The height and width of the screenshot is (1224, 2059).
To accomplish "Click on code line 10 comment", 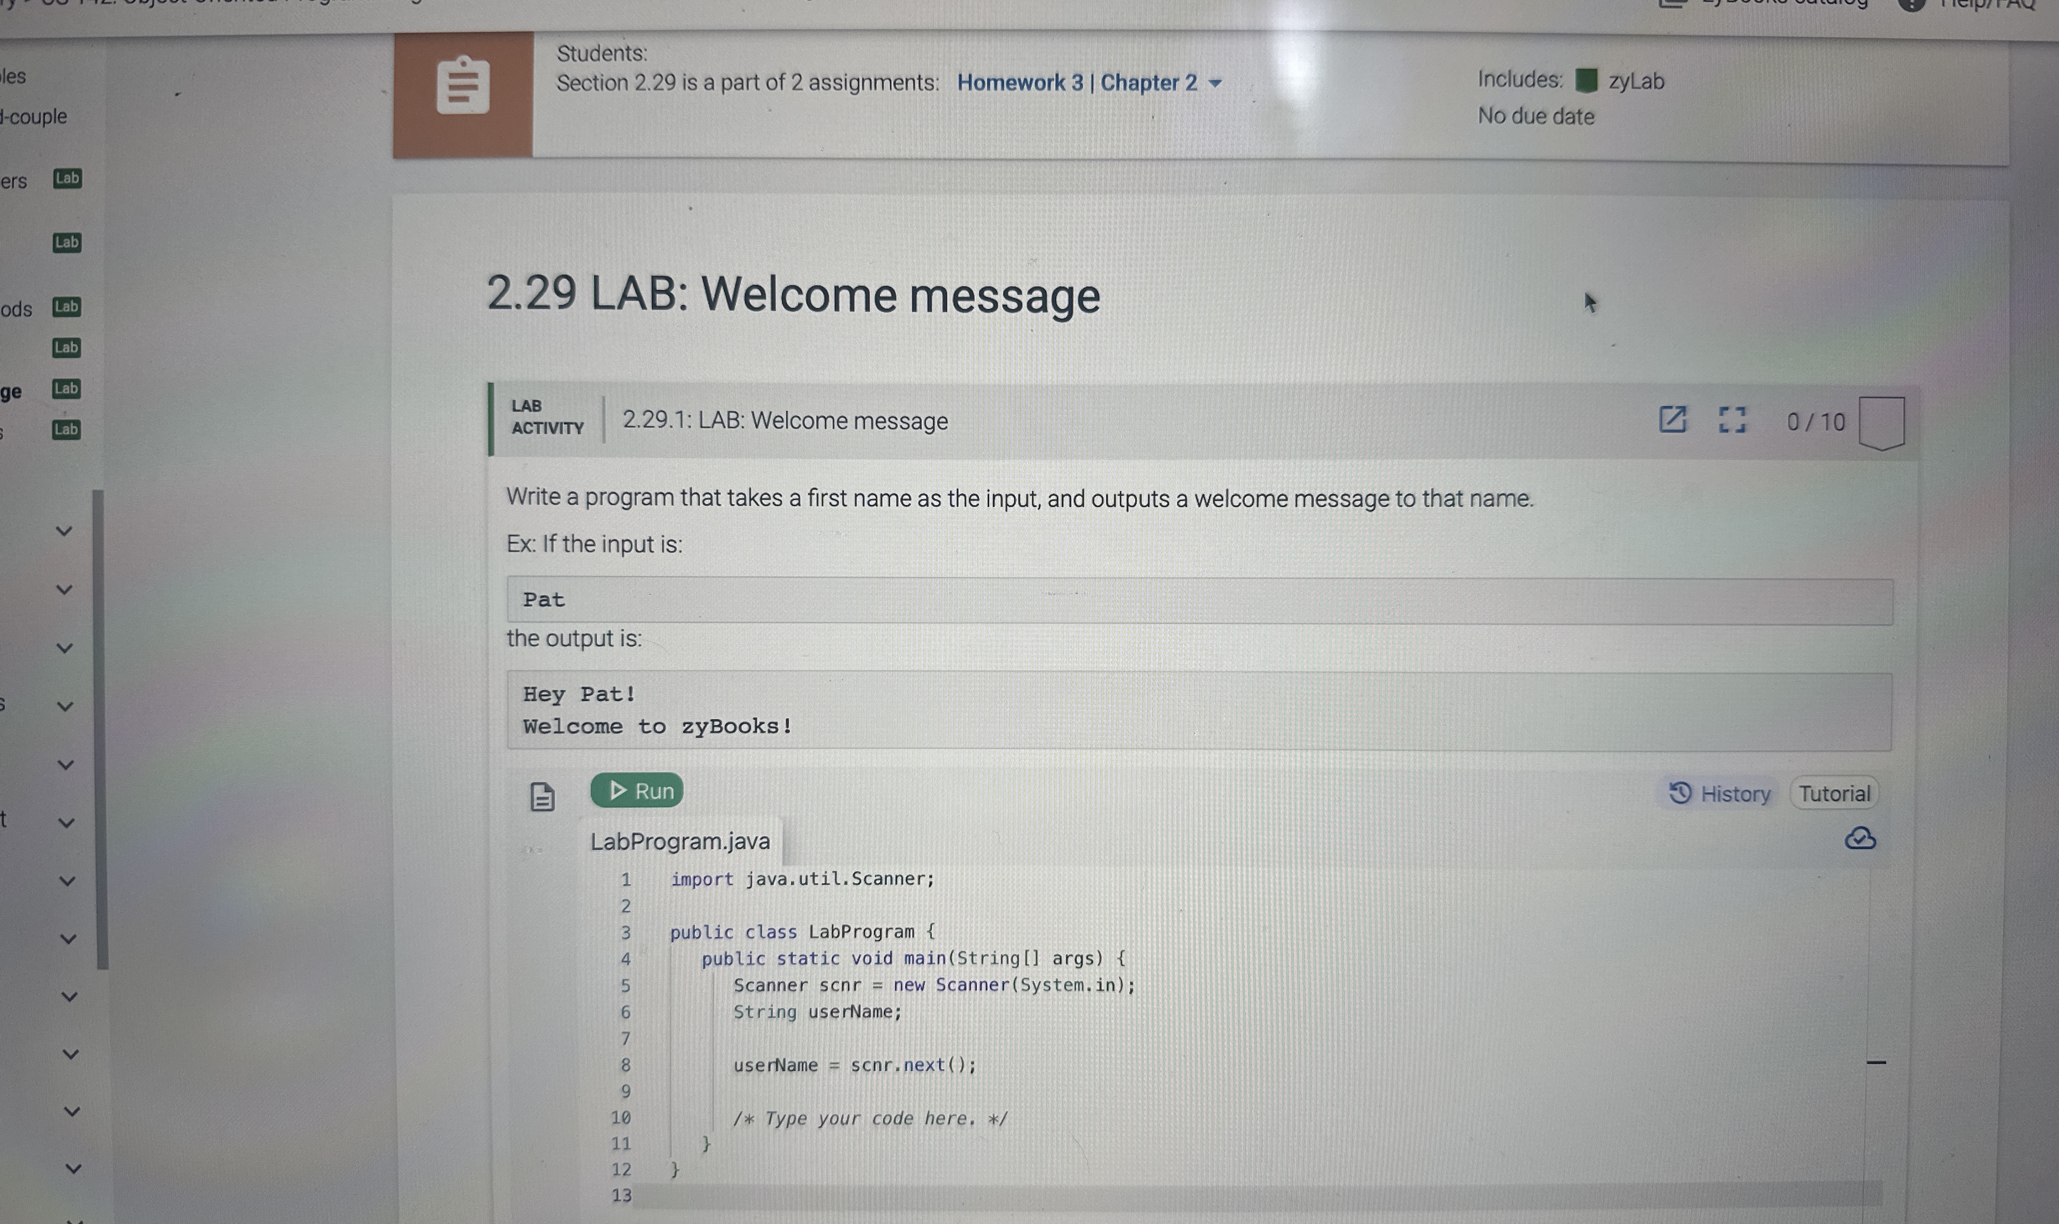I will point(870,1118).
